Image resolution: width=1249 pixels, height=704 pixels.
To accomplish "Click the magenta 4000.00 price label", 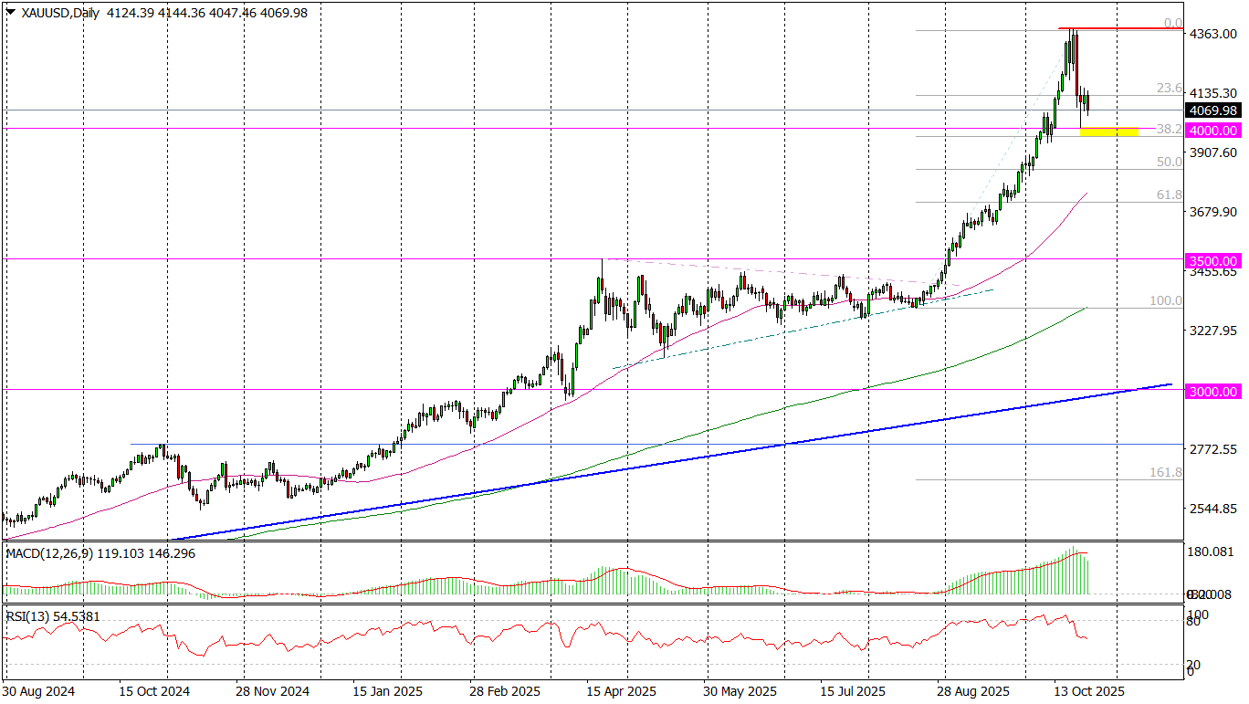I will tap(1213, 130).
